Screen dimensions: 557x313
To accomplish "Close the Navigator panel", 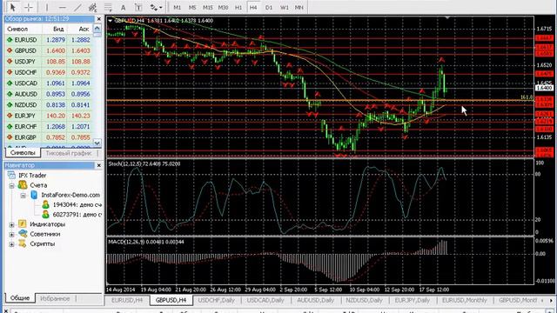I will [x=98, y=165].
